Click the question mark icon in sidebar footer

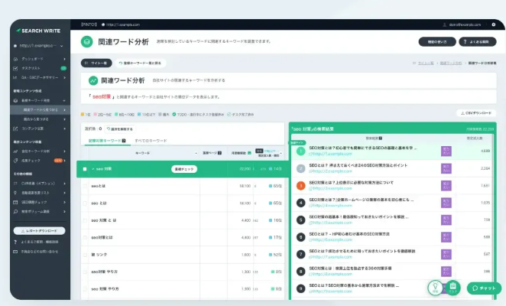[15, 242]
